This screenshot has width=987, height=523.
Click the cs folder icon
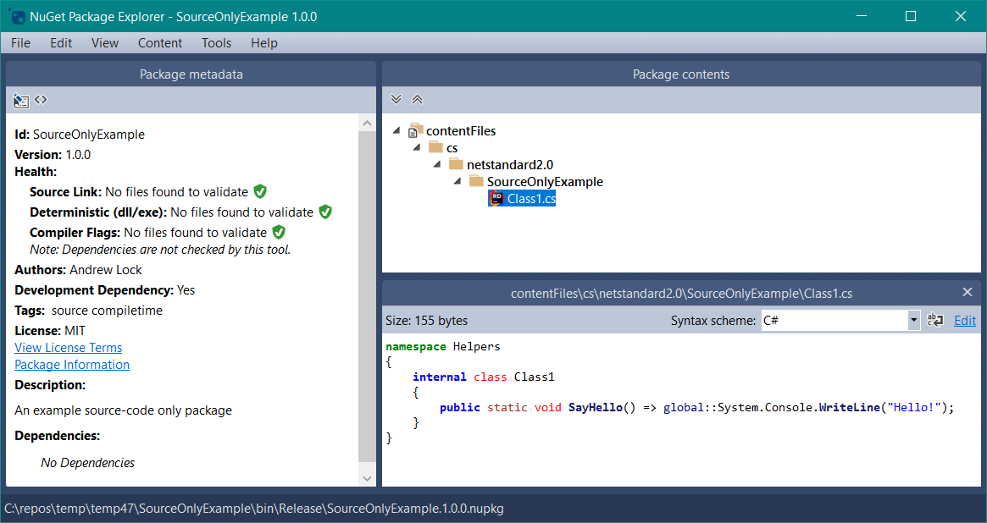click(435, 148)
